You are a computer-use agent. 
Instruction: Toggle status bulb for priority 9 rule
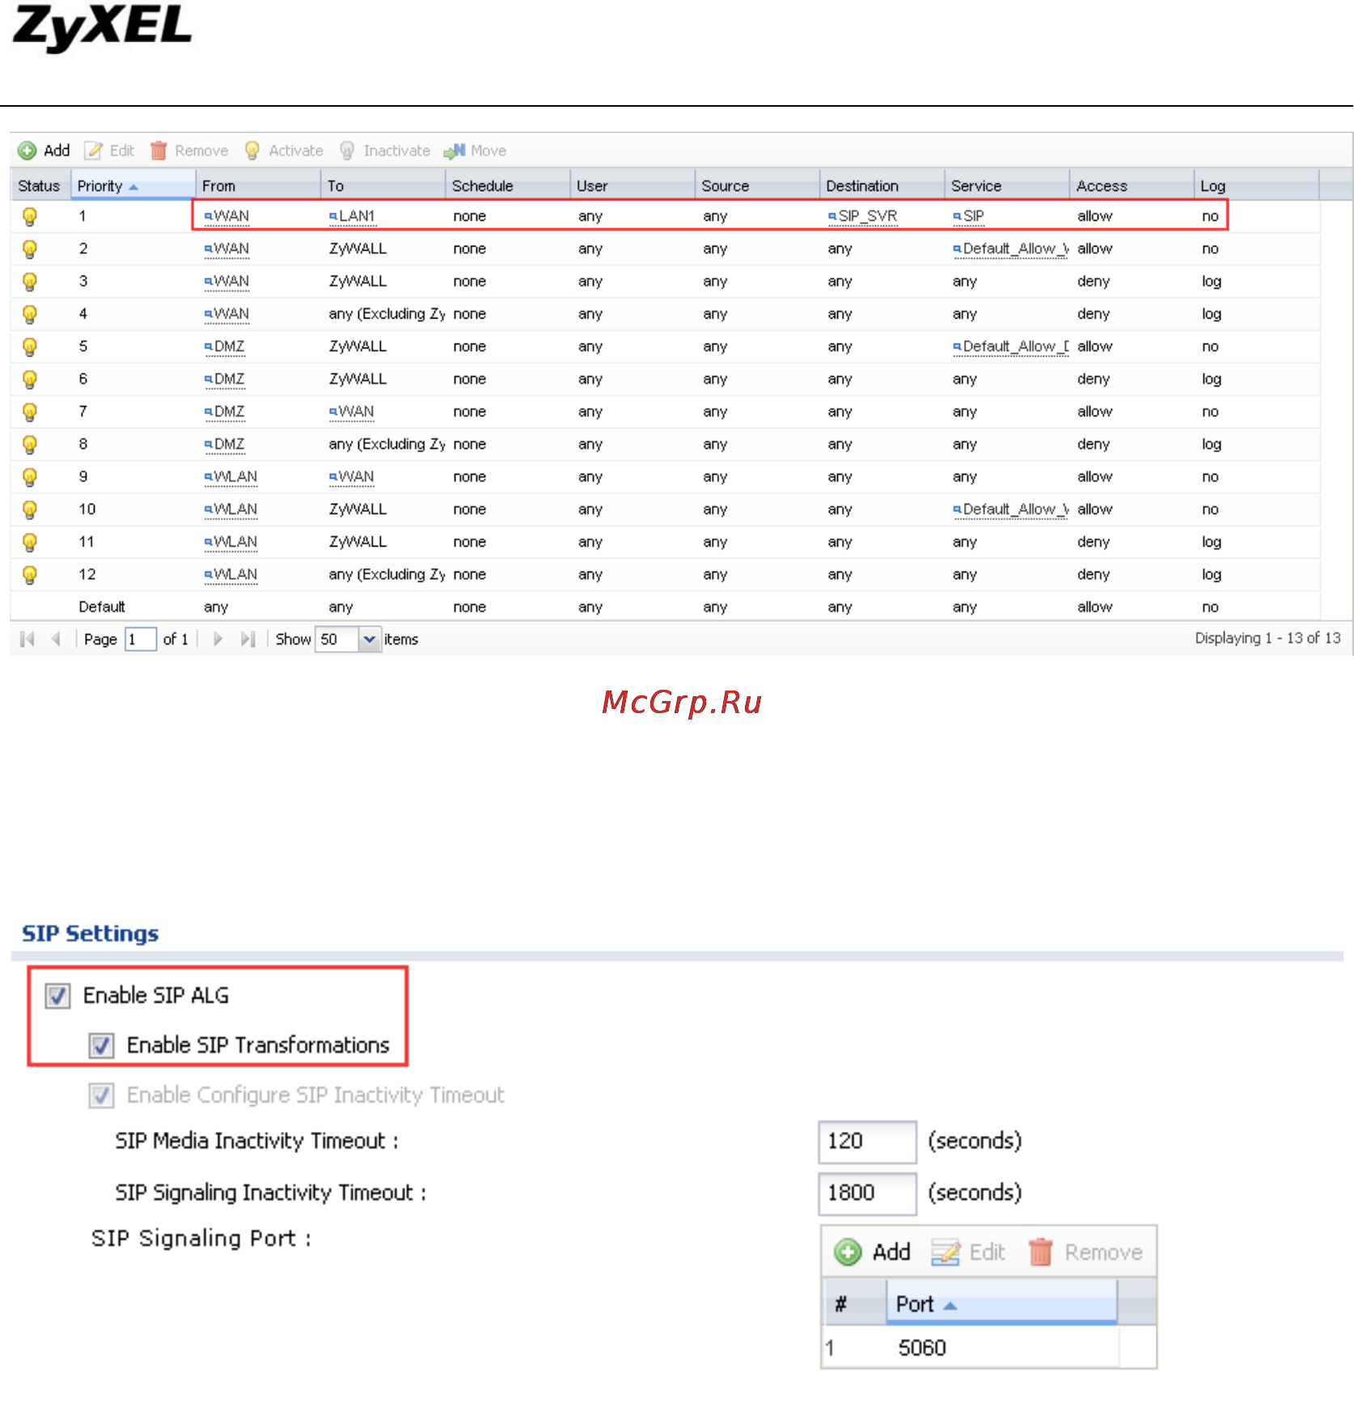pyautogui.click(x=30, y=477)
